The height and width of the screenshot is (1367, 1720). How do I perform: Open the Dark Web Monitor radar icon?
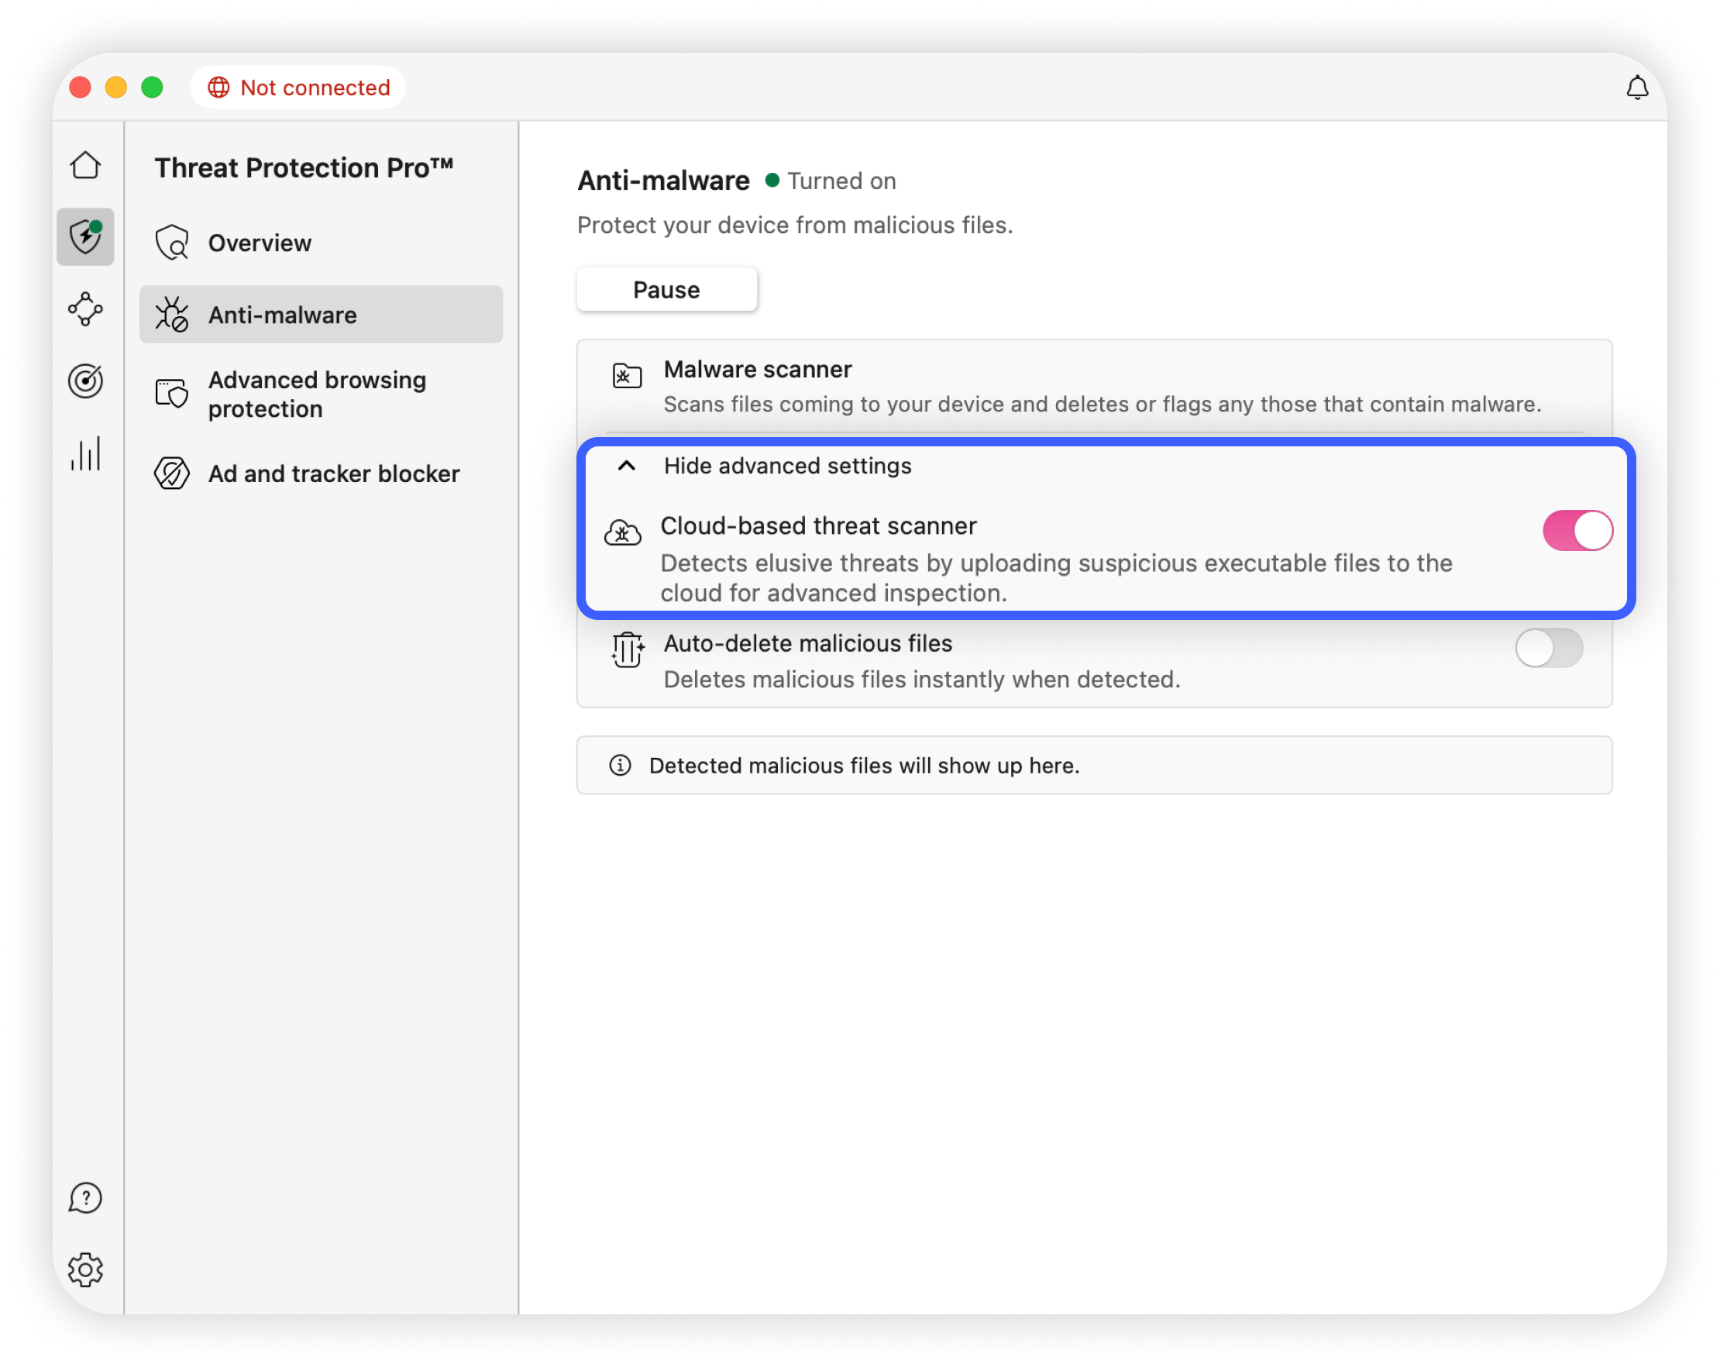85,380
